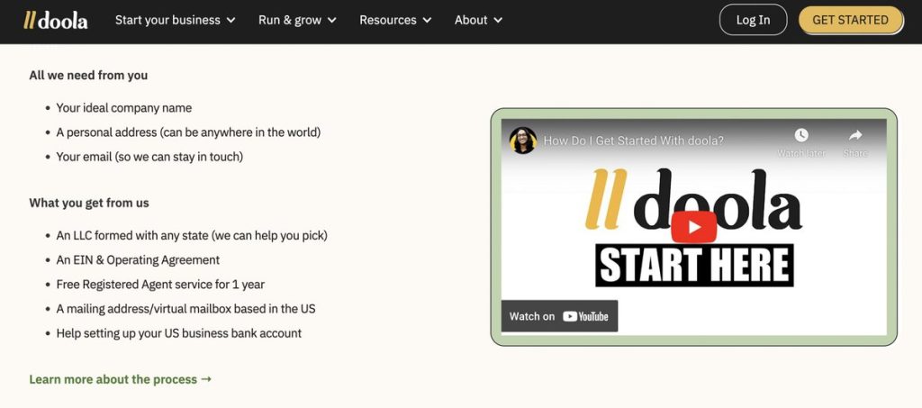Click the doola logo in header
The image size is (922, 408).
coord(55,20)
